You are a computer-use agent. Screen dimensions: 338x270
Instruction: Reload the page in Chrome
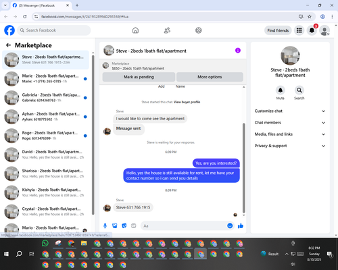pos(25,17)
